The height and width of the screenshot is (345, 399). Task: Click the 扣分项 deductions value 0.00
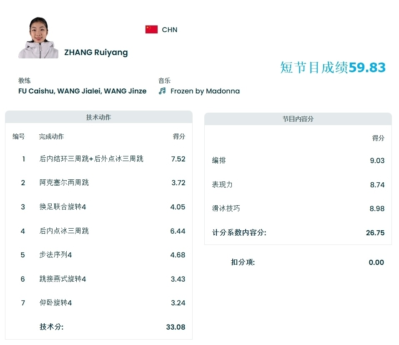pos(377,262)
